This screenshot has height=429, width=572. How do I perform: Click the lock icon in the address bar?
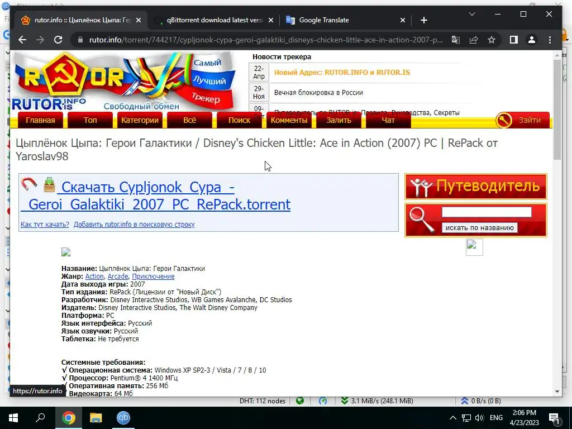coord(80,40)
